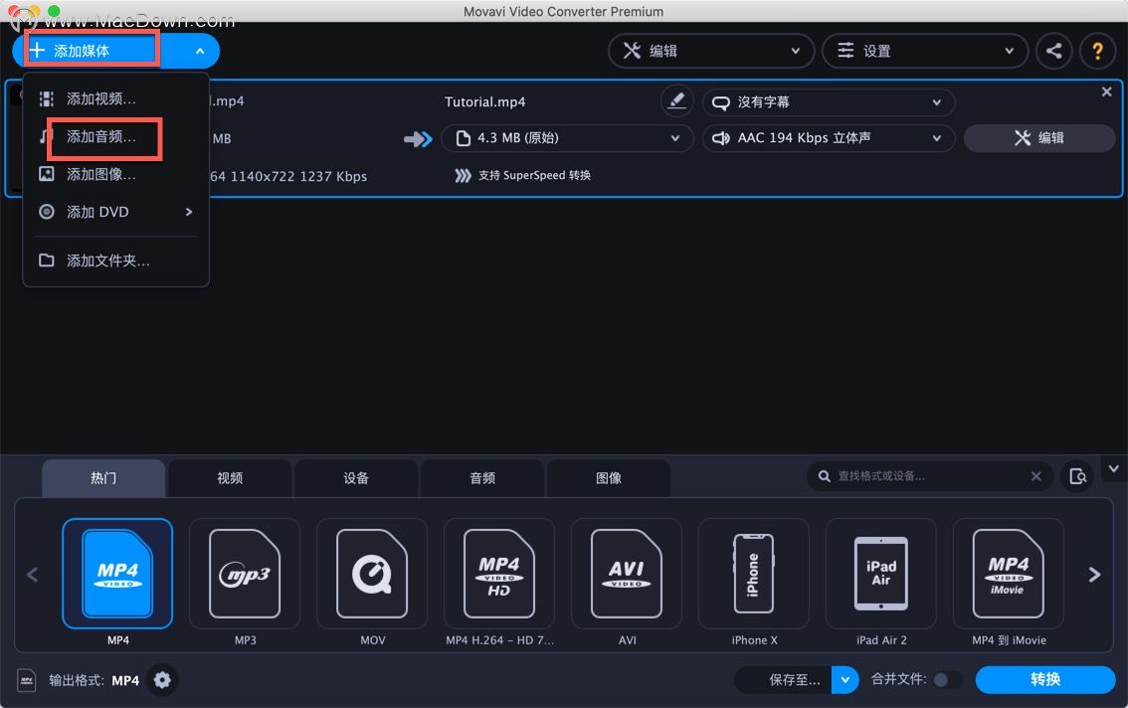1128x708 pixels.
Task: Click the Save to (保存至) button
Action: tap(784, 680)
